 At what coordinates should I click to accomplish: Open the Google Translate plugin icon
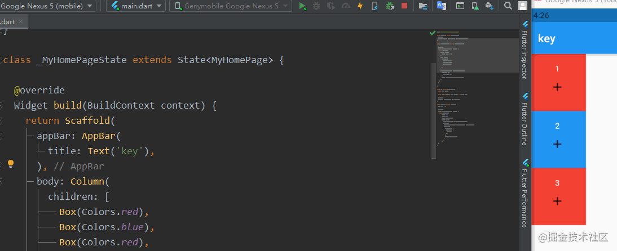click(x=442, y=6)
